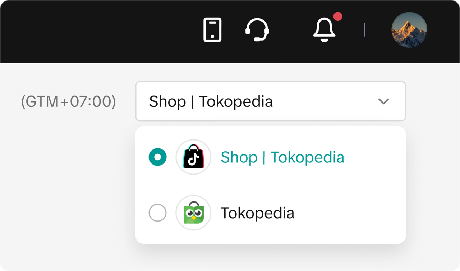Collapse the dropdown using the chevron arrow
This screenshot has width=460, height=271.
(x=383, y=101)
